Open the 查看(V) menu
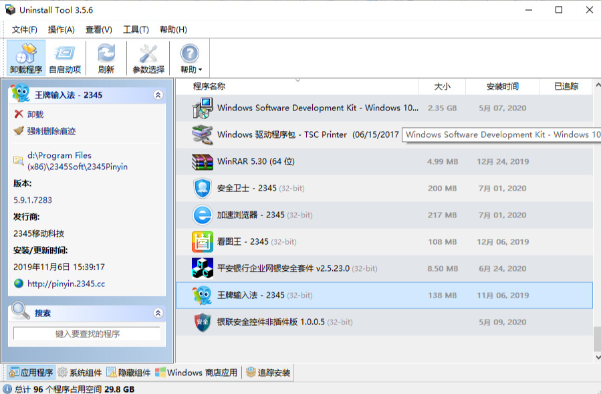601x394 pixels. pos(99,29)
